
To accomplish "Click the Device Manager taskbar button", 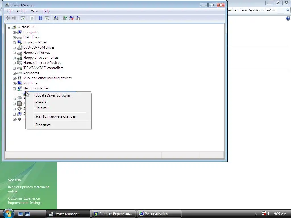I will pyautogui.click(x=68, y=214).
